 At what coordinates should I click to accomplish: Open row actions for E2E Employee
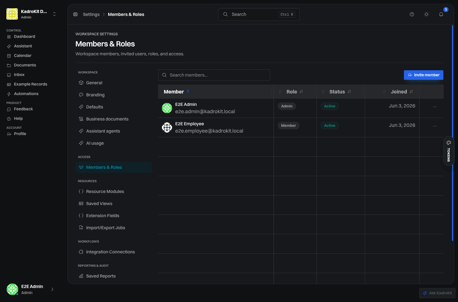tap(435, 126)
